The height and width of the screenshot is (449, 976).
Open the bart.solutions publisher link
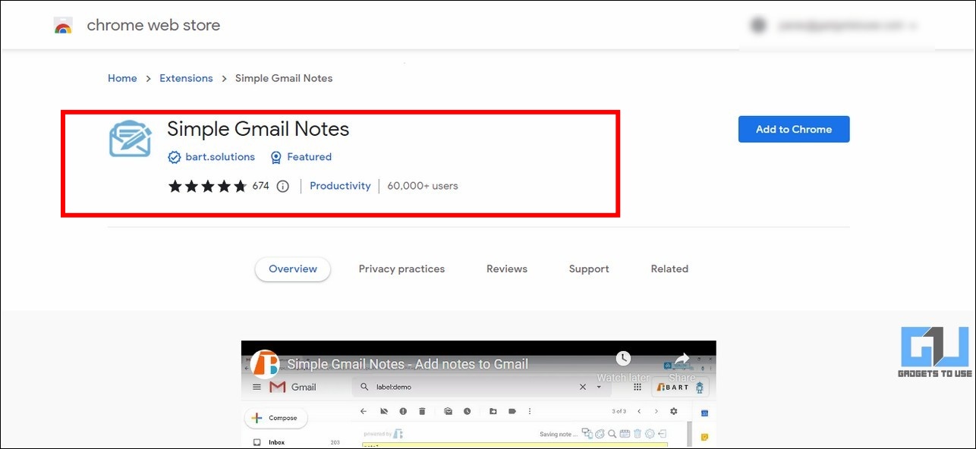point(220,157)
